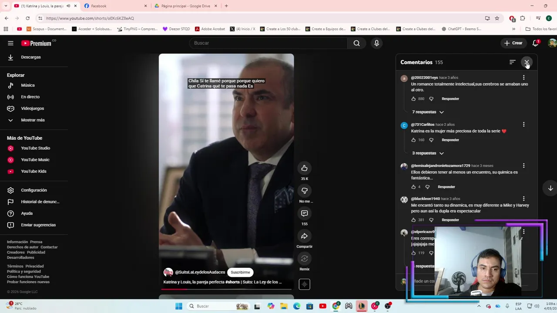Screen dimensions: 557x313
Task: Go to next short with down arrow
Action: tap(550, 188)
